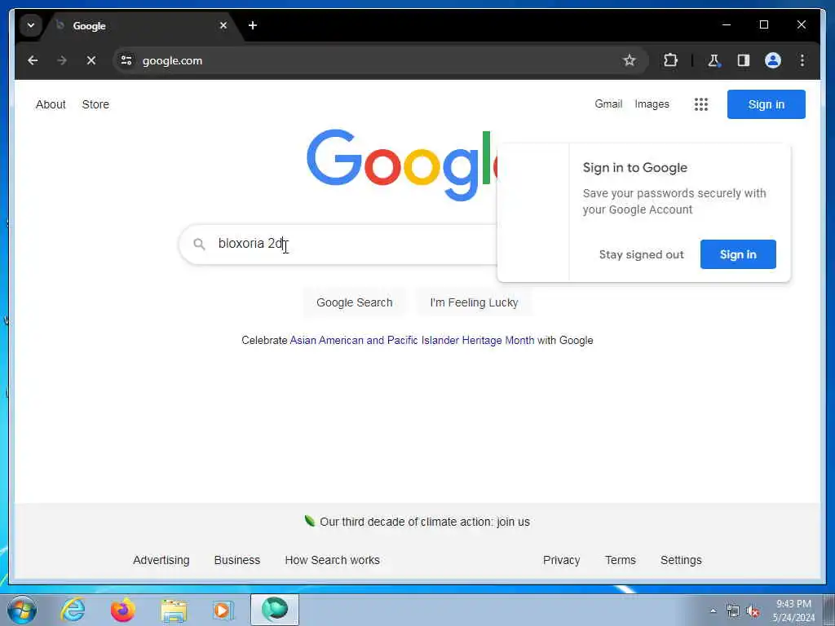The height and width of the screenshot is (626, 835).
Task: Open Chrome Labs flask icon
Action: [714, 60]
